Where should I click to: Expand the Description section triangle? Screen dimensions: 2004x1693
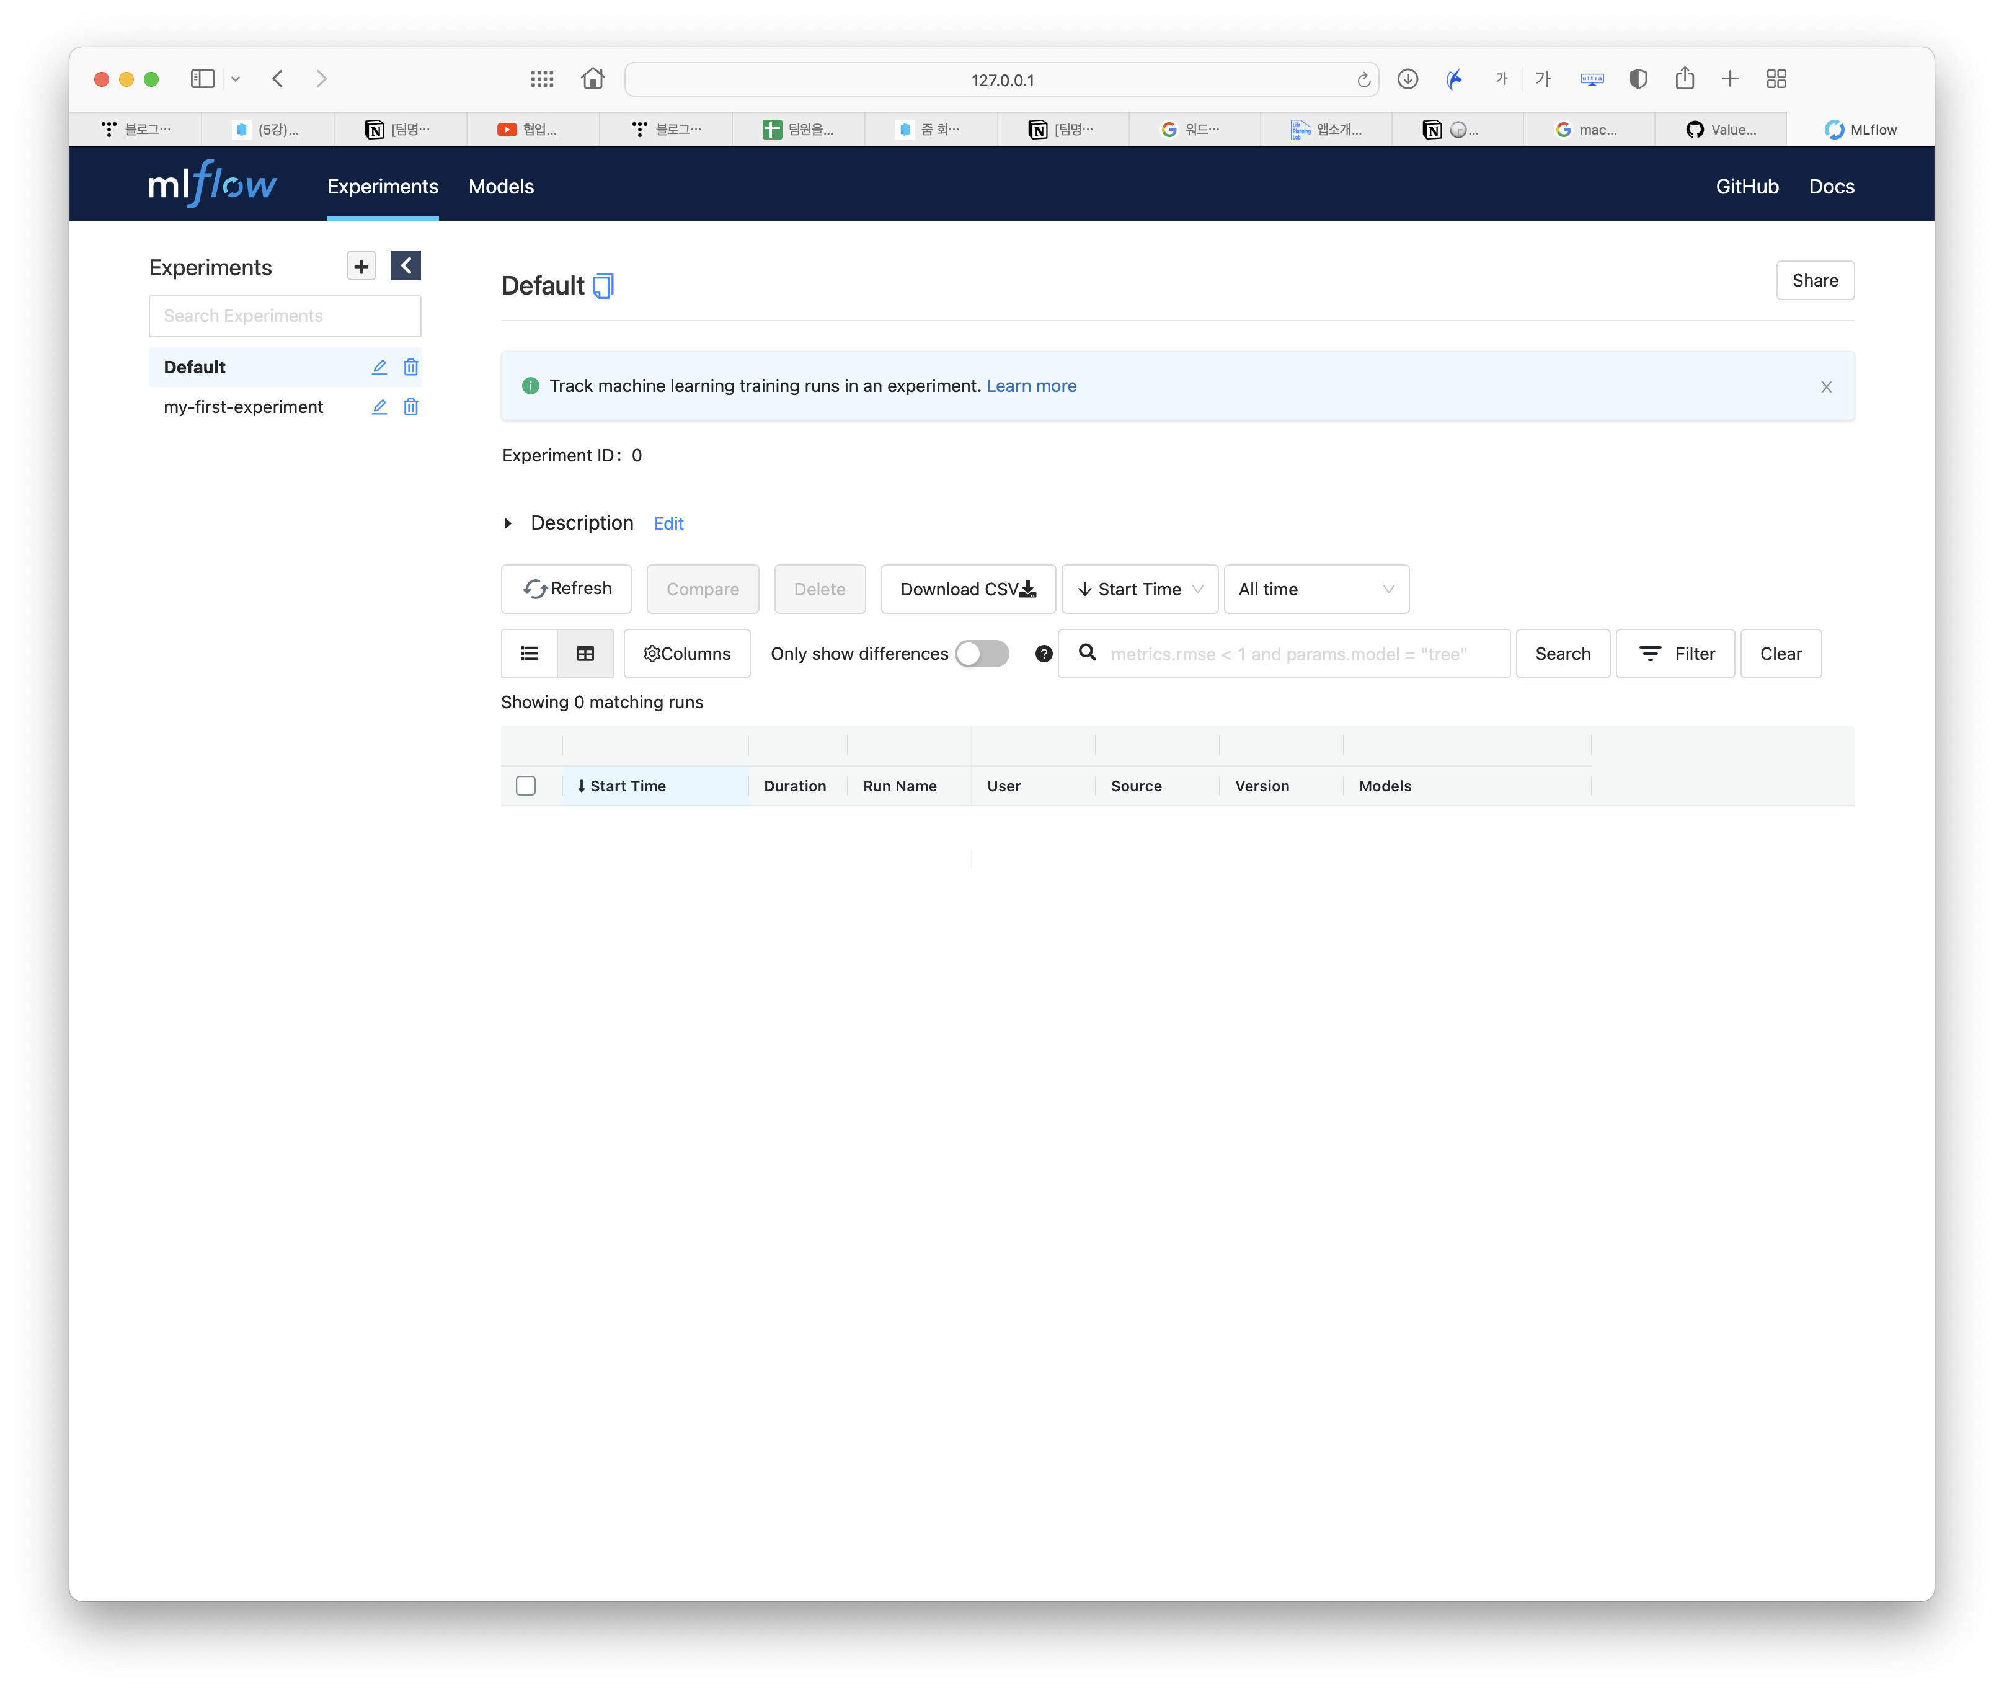pyautogui.click(x=508, y=523)
